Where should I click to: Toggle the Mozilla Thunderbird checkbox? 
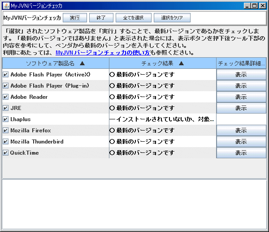[x=5, y=142]
